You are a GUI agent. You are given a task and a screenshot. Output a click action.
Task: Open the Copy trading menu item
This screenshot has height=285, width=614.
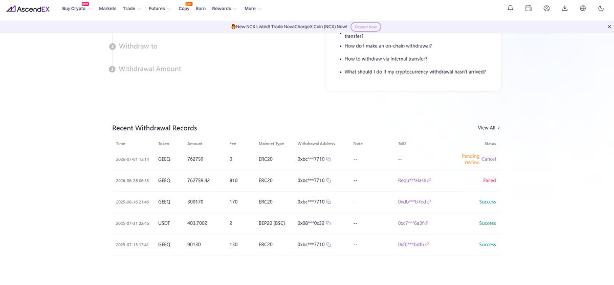pyautogui.click(x=184, y=9)
